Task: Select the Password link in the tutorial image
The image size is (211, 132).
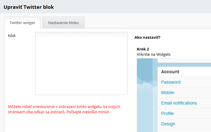Action: tap(171, 82)
